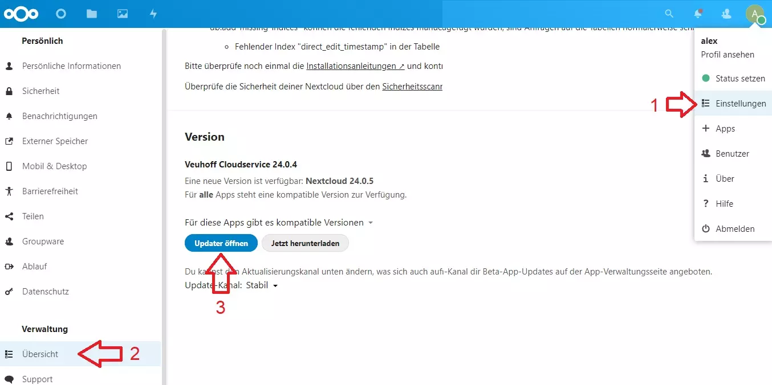Open the Dashboard circle icon
Viewport: 772px width, 385px height.
[x=61, y=14]
